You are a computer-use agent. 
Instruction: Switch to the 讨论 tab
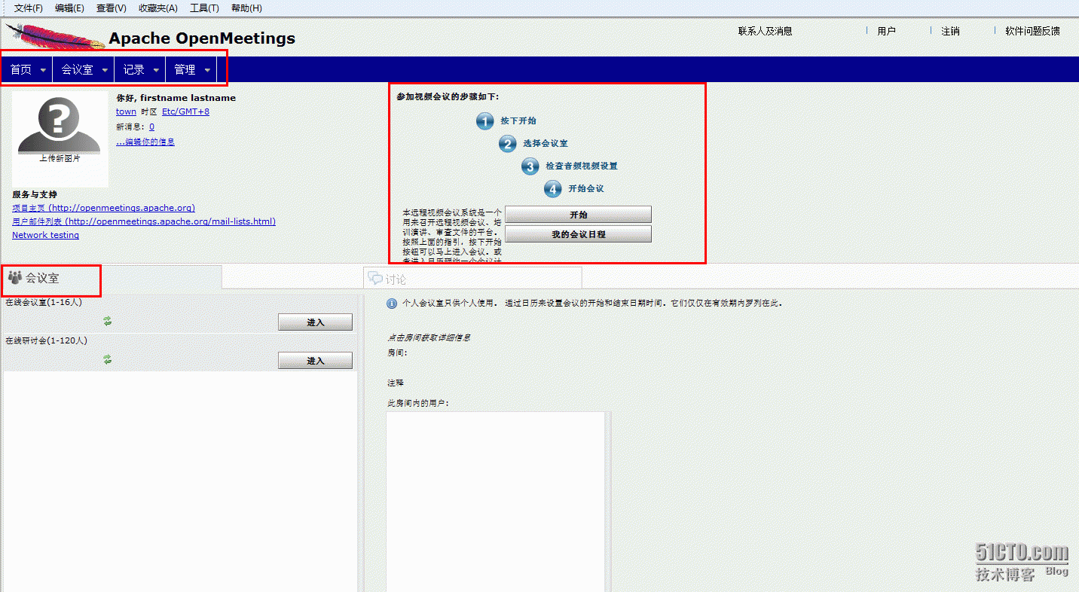click(x=472, y=279)
